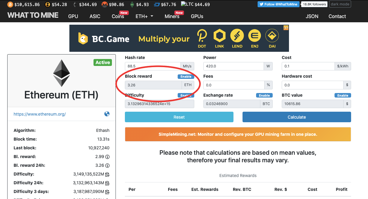Image resolution: width=368 pixels, height=199 pixels.
Task: Open the JSON page from navbar
Action: click(312, 16)
